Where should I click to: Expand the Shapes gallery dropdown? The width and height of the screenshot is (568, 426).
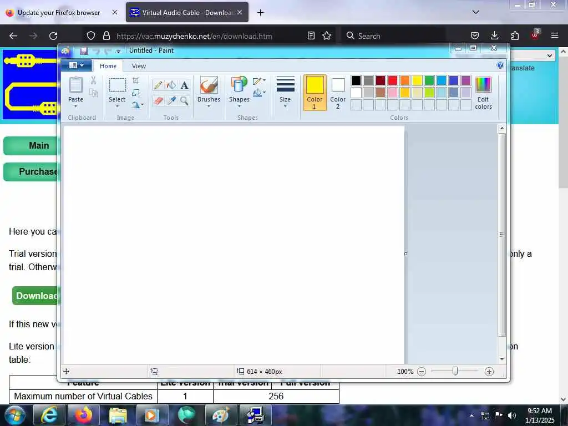pyautogui.click(x=239, y=106)
